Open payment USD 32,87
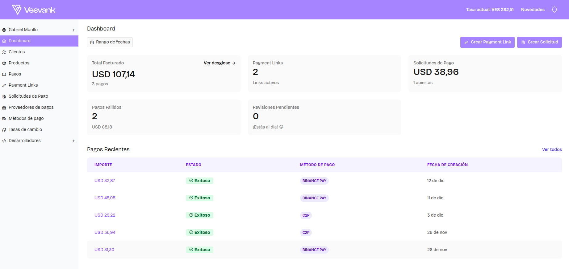569x269 pixels. (105, 181)
